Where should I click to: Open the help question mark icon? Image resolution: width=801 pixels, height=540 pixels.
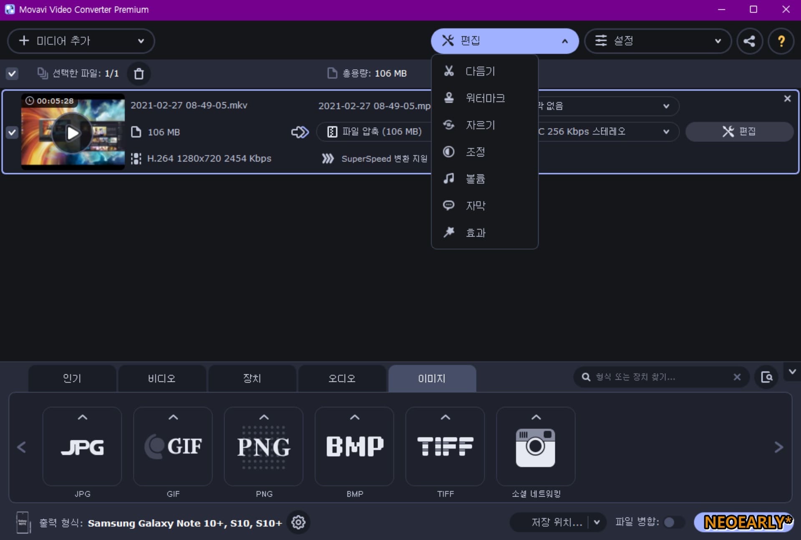click(x=781, y=41)
